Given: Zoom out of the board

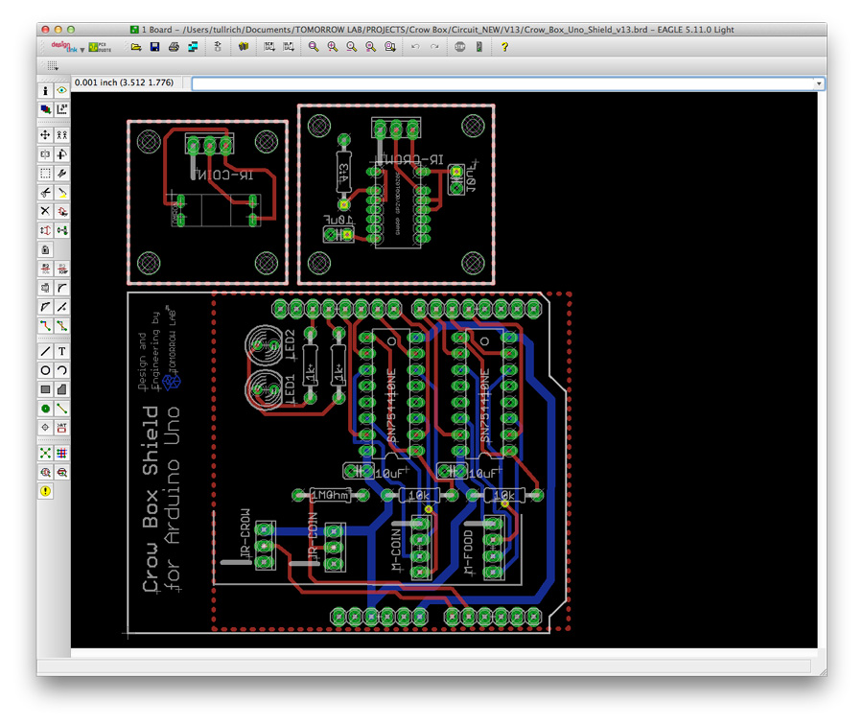Looking at the screenshot, I should click(352, 47).
